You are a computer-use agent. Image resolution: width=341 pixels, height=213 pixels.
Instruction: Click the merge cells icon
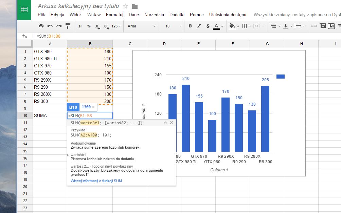(256, 26)
